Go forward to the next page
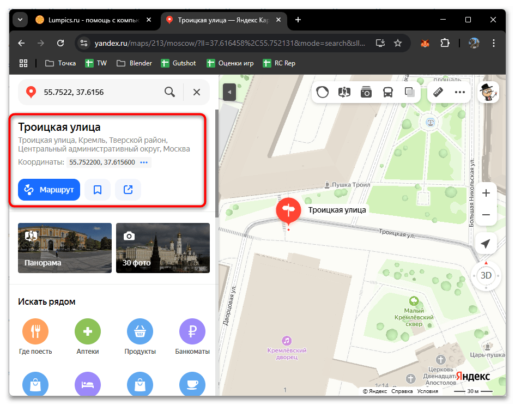This screenshot has height=405, width=515. (41, 43)
